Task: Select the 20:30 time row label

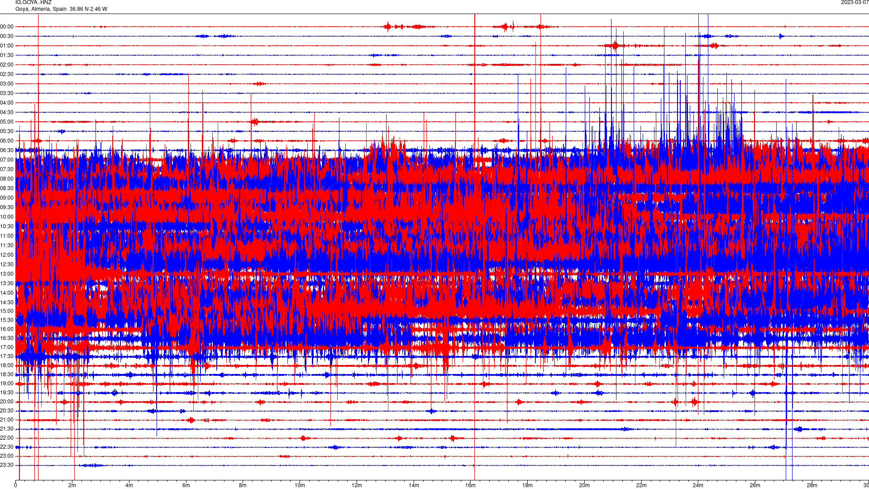Action: pos(7,411)
